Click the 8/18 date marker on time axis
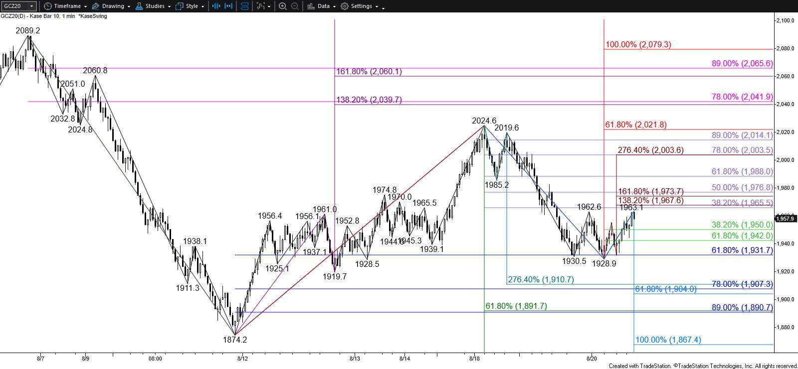The height and width of the screenshot is (369, 798). [475, 358]
